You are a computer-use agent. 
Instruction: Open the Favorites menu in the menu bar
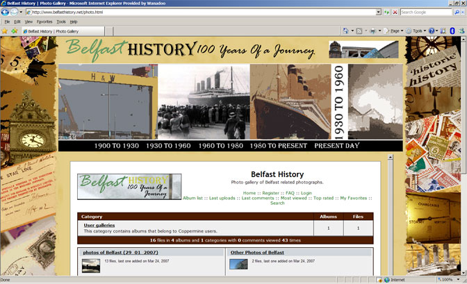click(44, 22)
